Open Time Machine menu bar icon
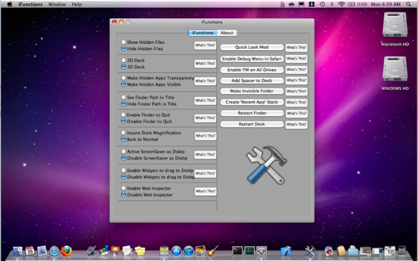This screenshot has width=418, height=261. pyautogui.click(x=323, y=4)
